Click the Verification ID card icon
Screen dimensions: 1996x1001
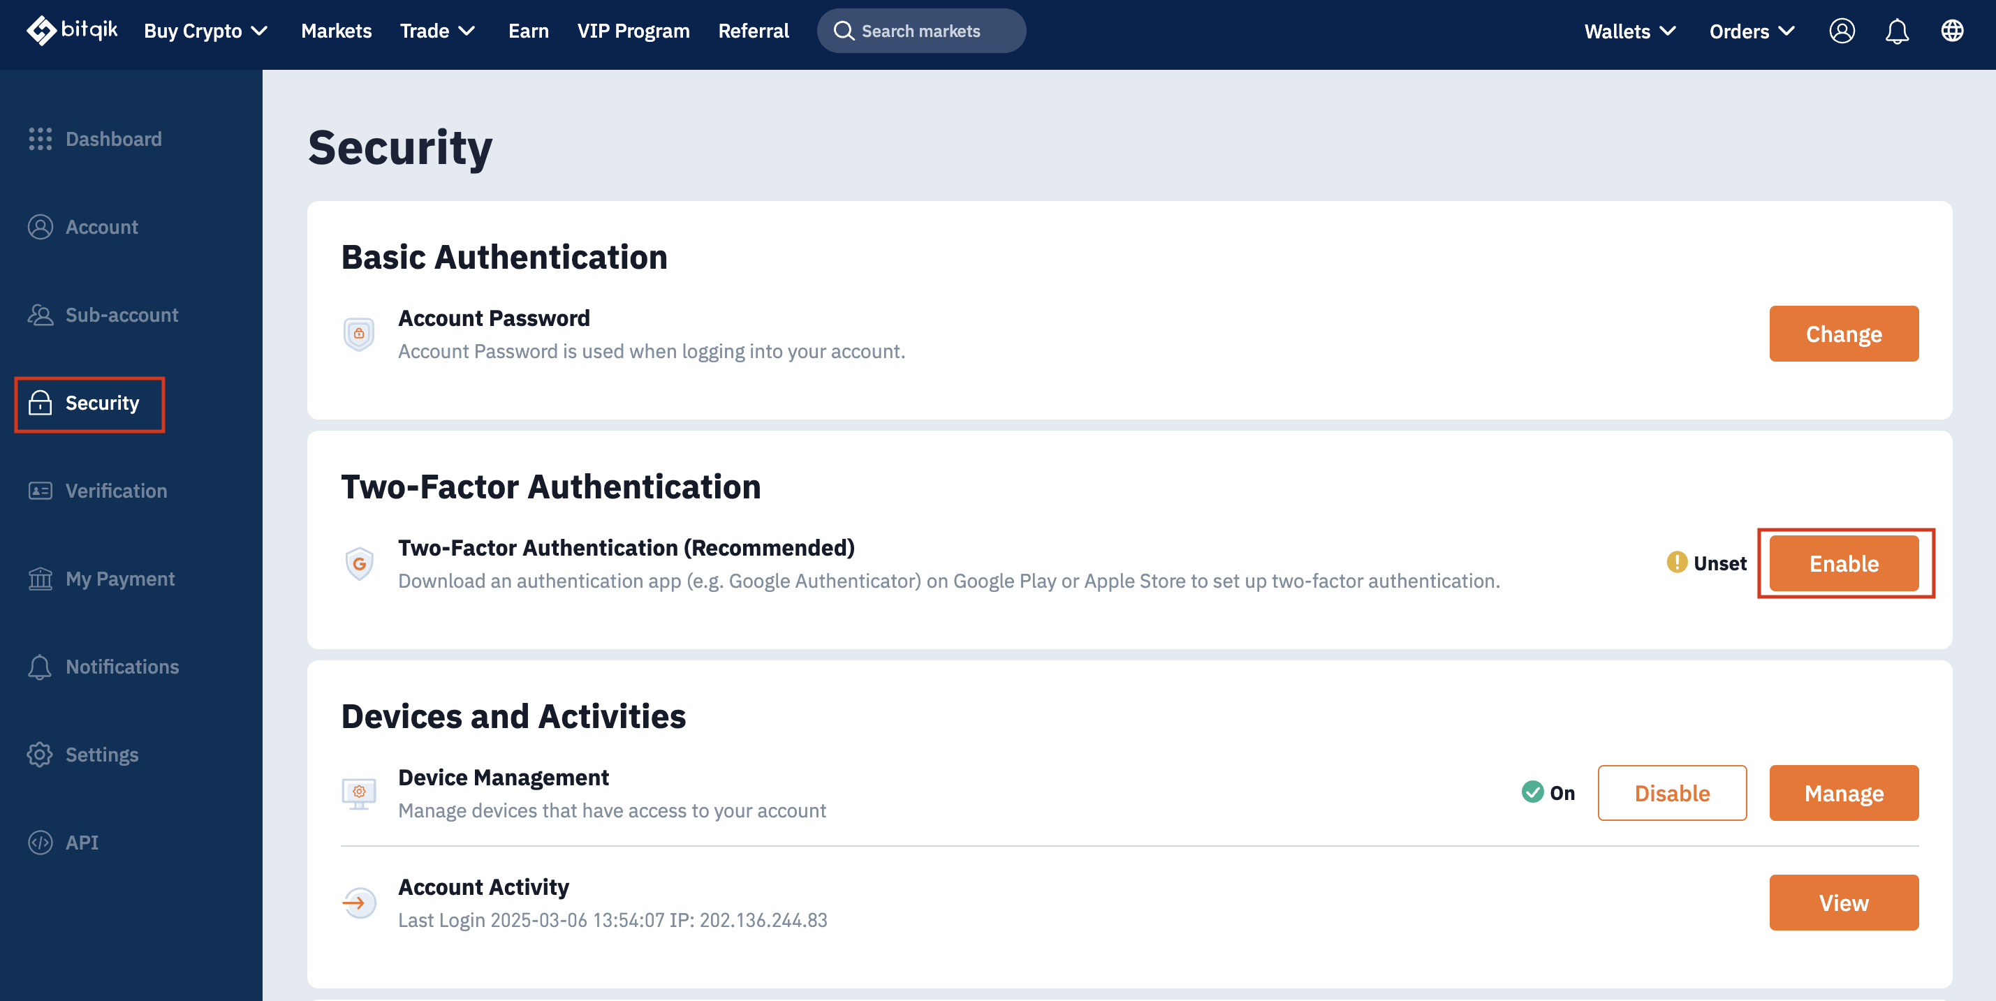click(41, 491)
